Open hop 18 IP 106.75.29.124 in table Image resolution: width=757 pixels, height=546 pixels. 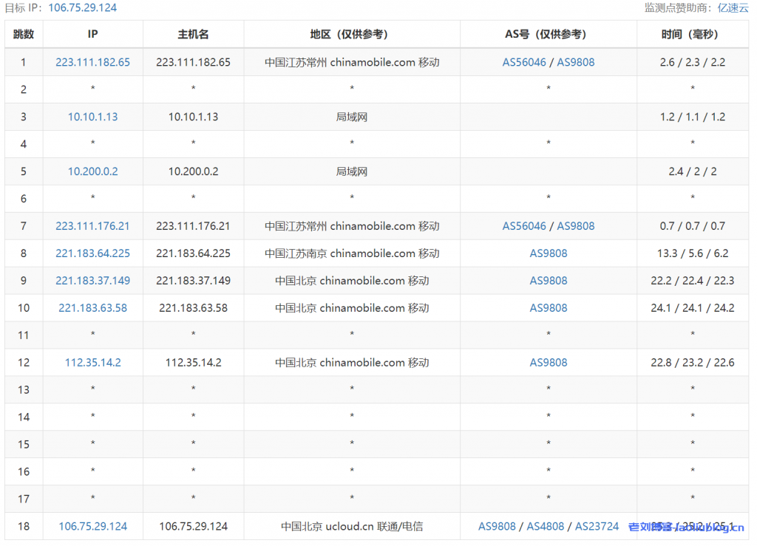point(92,527)
